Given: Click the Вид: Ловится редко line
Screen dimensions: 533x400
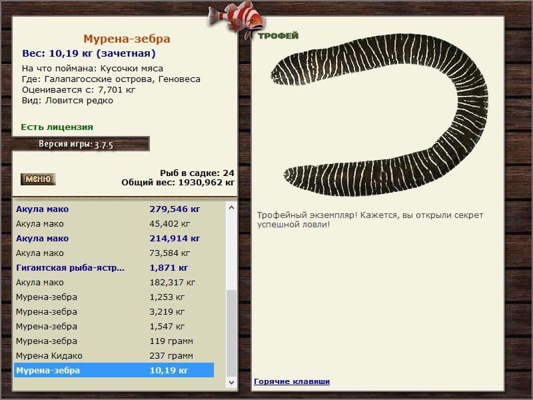Looking at the screenshot, I should 67,101.
